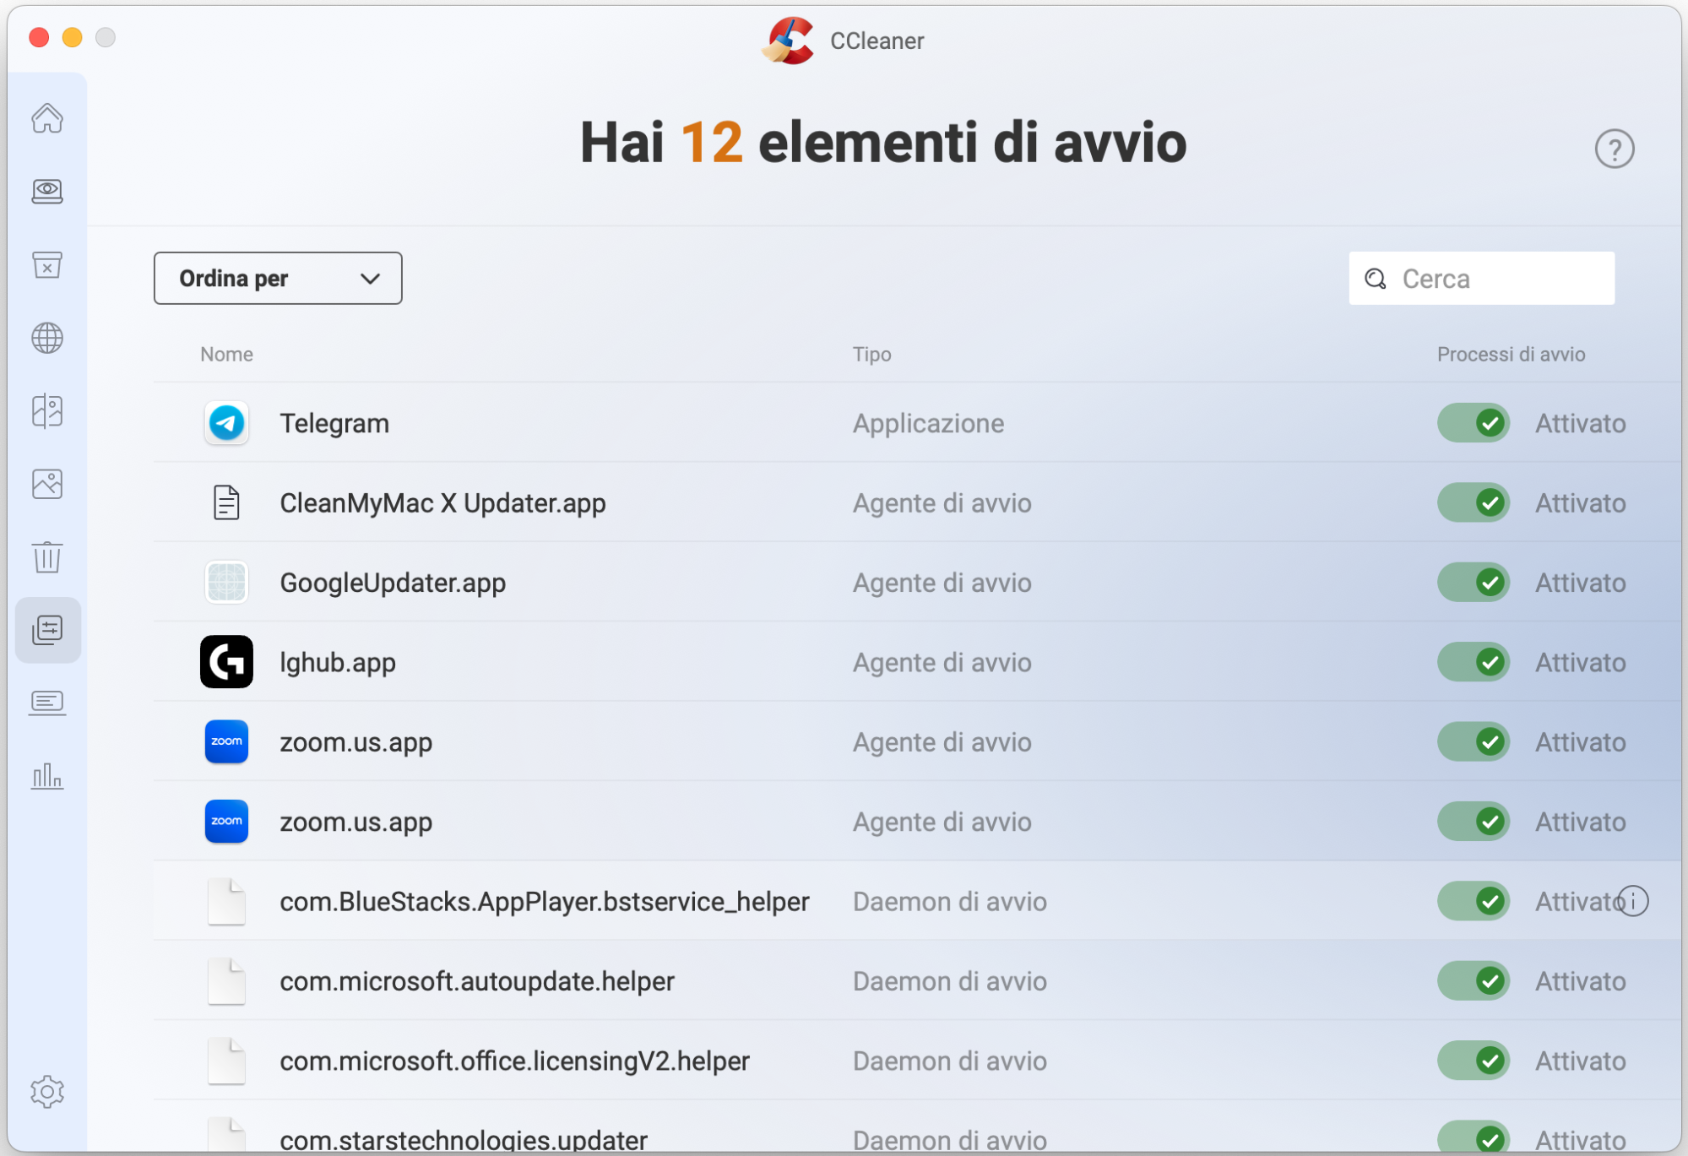
Task: Click the licensingV2.helper file icon
Action: [x=226, y=1061]
